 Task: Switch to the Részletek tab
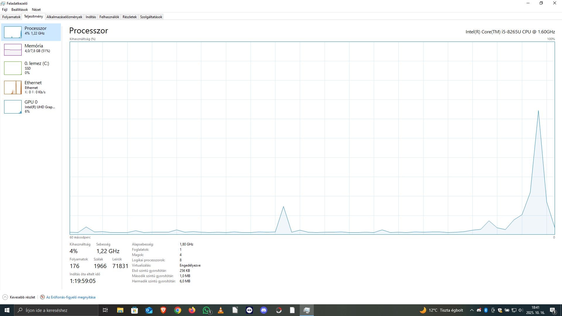pos(129,17)
